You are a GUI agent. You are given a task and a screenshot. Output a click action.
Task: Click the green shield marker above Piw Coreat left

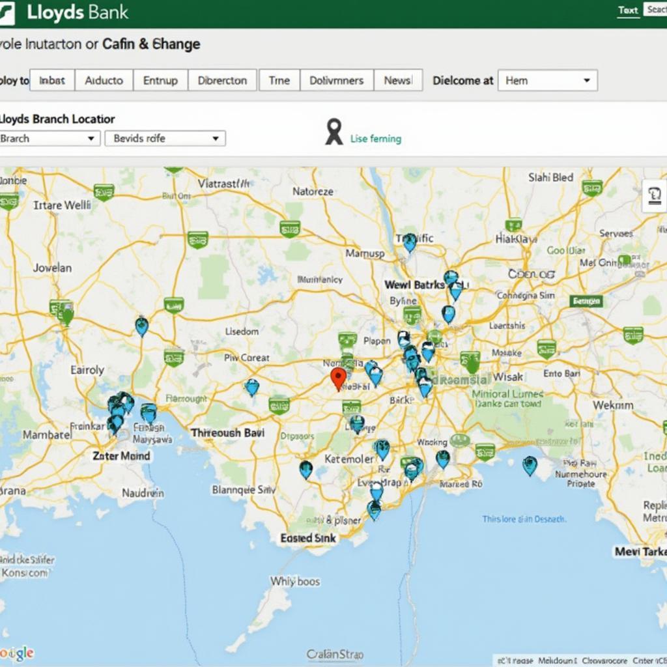point(174,358)
